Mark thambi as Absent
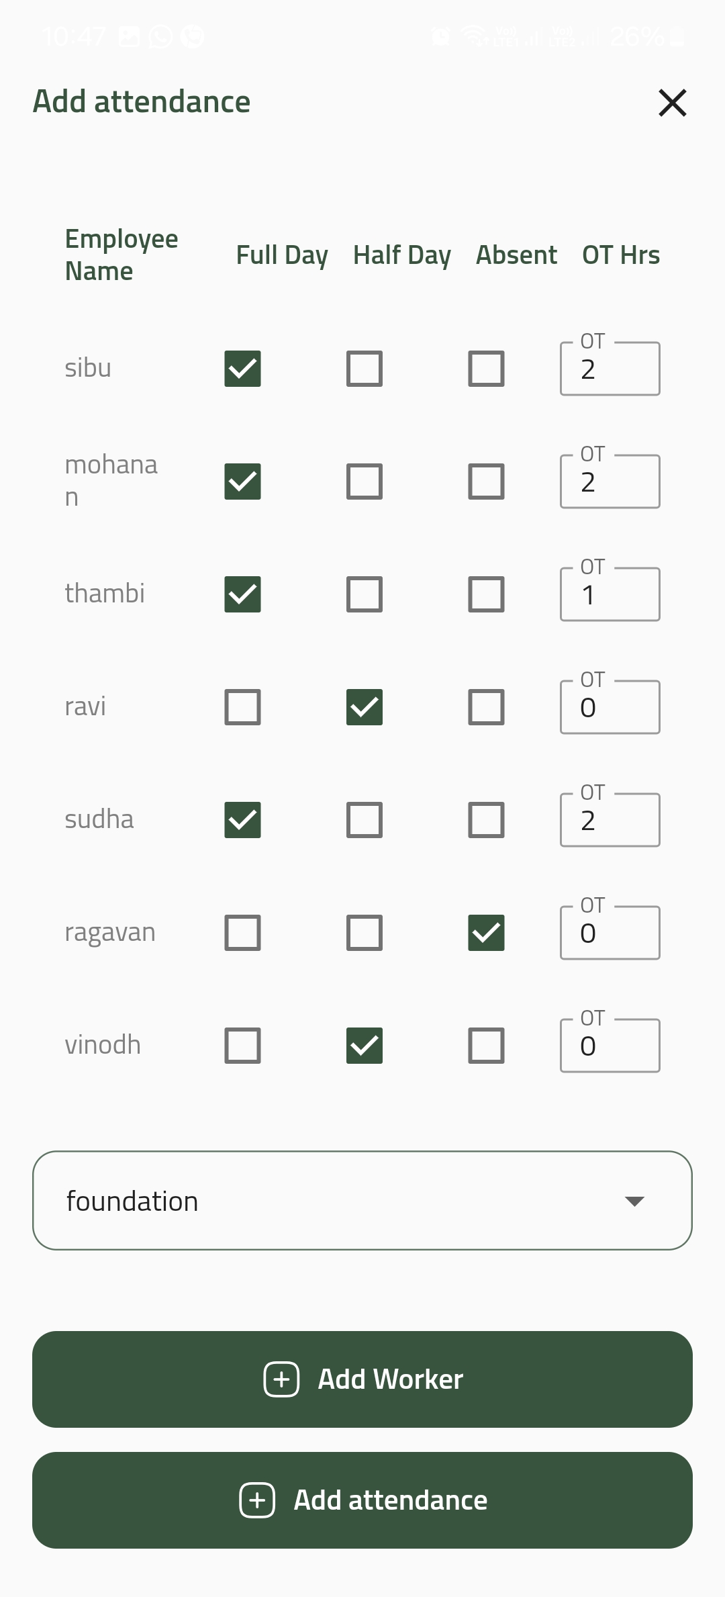The image size is (725, 1597). (486, 594)
